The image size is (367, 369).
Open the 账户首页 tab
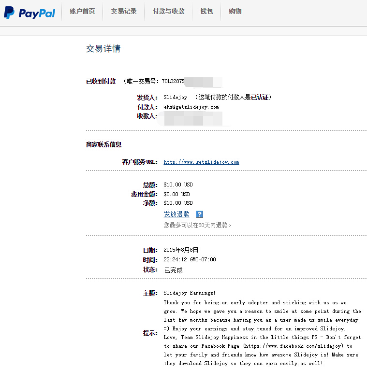(82, 11)
